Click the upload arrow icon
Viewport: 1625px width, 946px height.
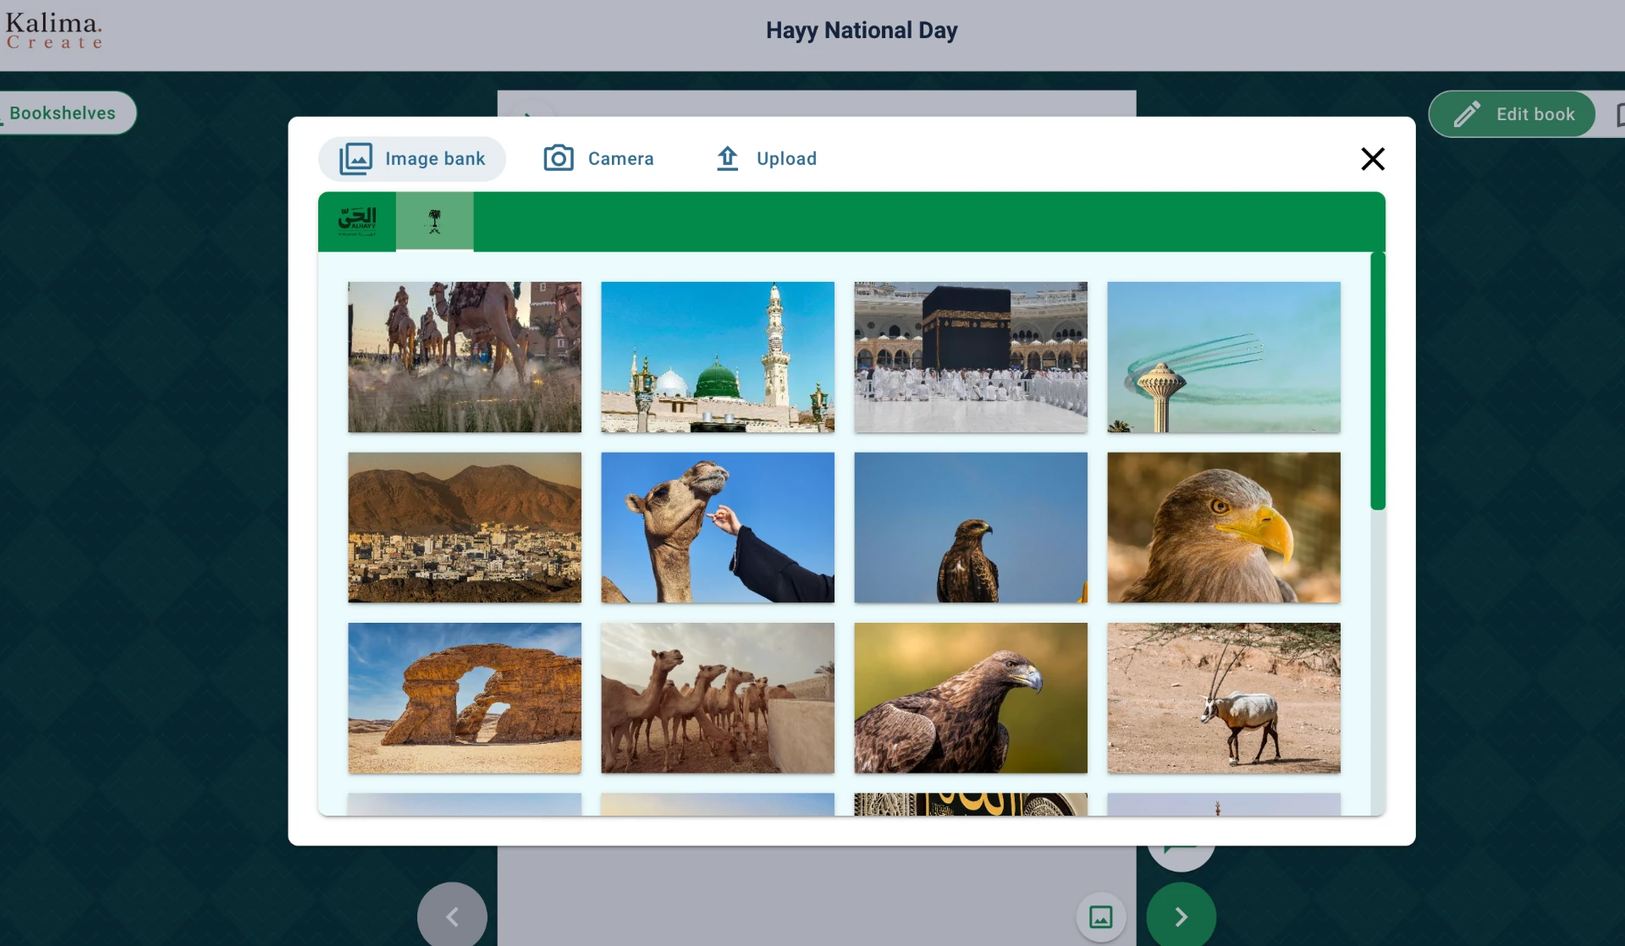pyautogui.click(x=728, y=158)
